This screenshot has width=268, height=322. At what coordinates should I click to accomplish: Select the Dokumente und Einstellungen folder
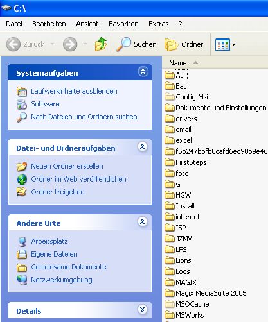click(216, 108)
